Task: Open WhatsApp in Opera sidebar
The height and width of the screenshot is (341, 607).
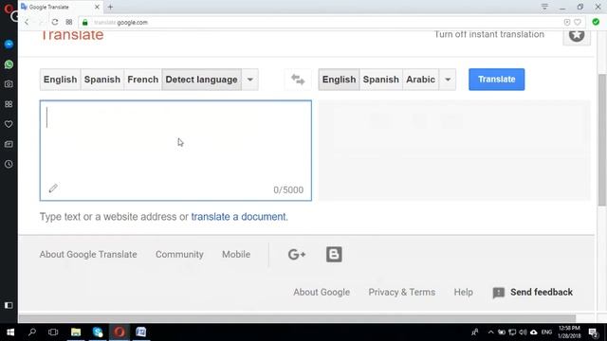Action: pyautogui.click(x=9, y=64)
